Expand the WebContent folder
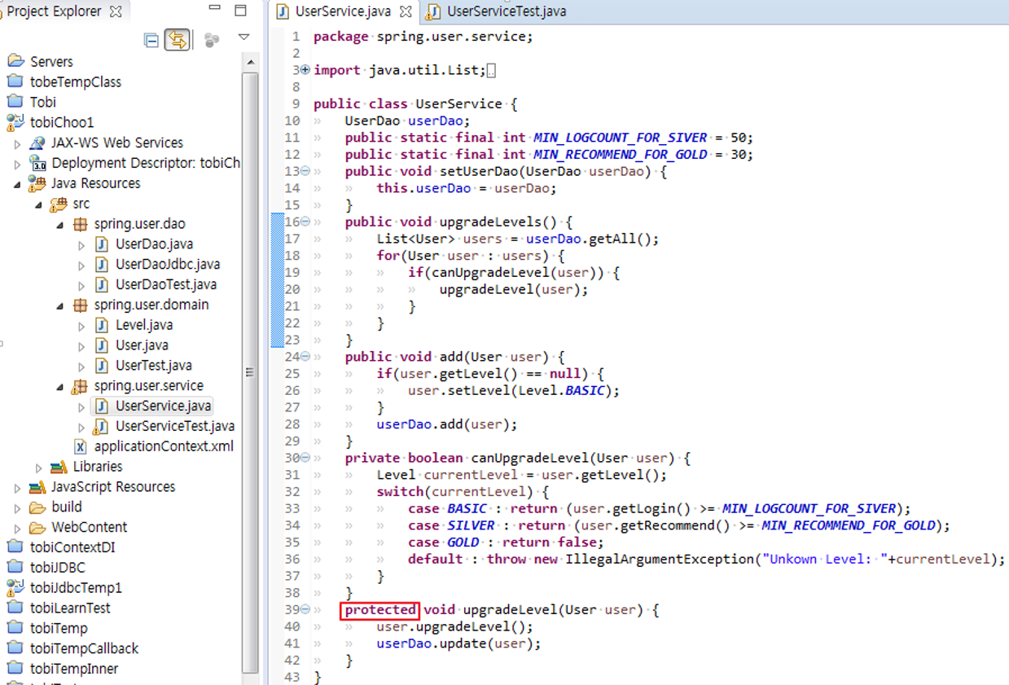 tap(18, 528)
